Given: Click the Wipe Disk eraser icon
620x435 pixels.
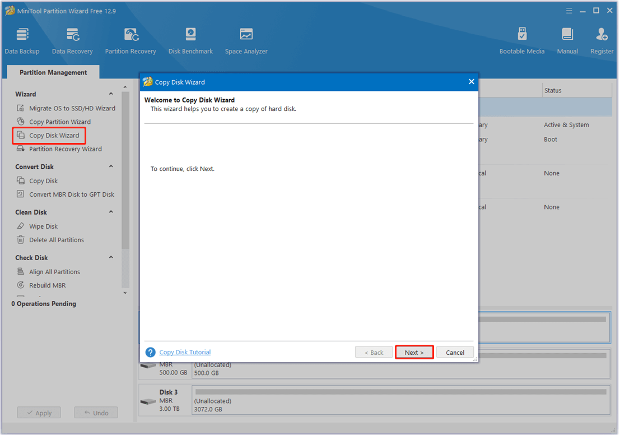Looking at the screenshot, I should (x=21, y=226).
